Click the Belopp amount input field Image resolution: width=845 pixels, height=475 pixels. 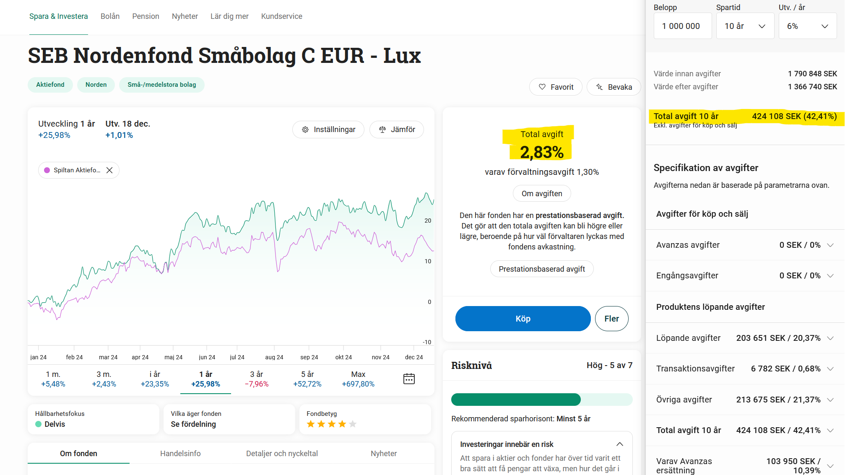pyautogui.click(x=682, y=26)
